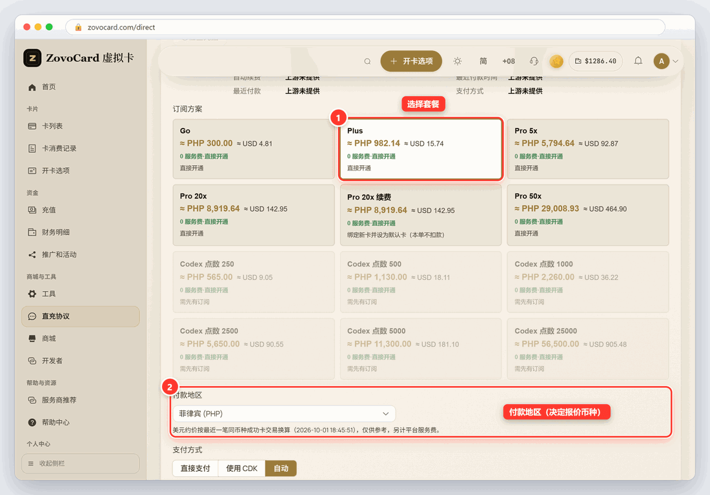Open the notification bell
The image size is (710, 495).
tap(638, 61)
